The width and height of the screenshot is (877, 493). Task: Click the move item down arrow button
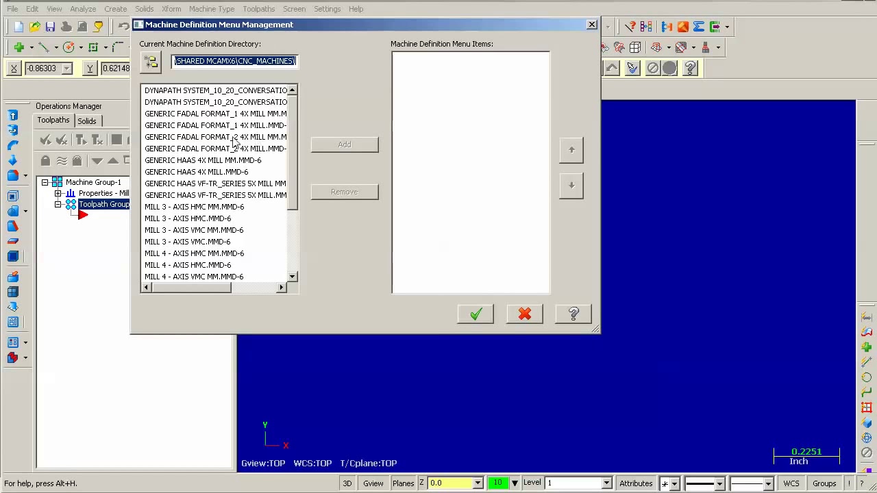pyautogui.click(x=571, y=186)
